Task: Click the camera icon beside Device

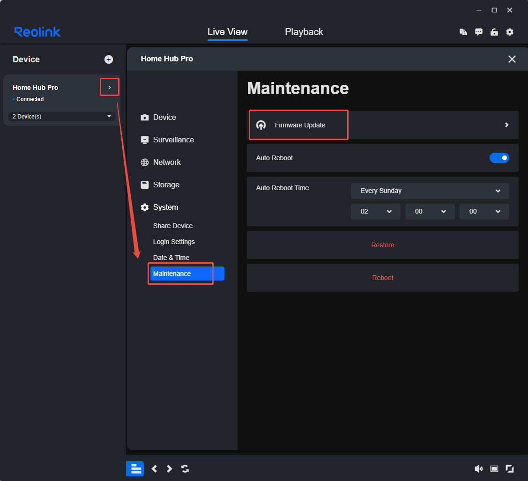Action: click(145, 118)
